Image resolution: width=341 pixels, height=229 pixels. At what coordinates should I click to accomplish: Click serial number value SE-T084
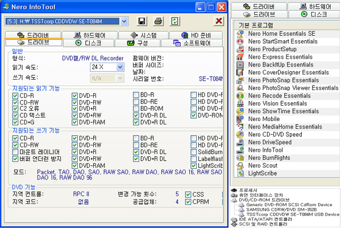(x=211, y=79)
